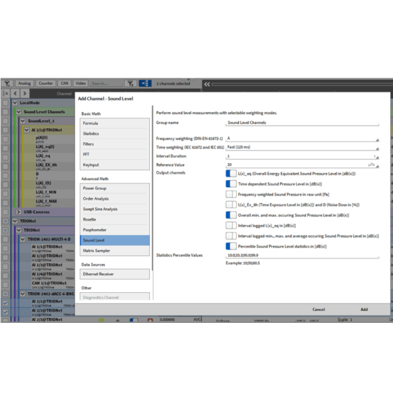Viewport: 393px width, 393px height.
Task: Click the back arrow in channel list
Action: click(x=16, y=94)
